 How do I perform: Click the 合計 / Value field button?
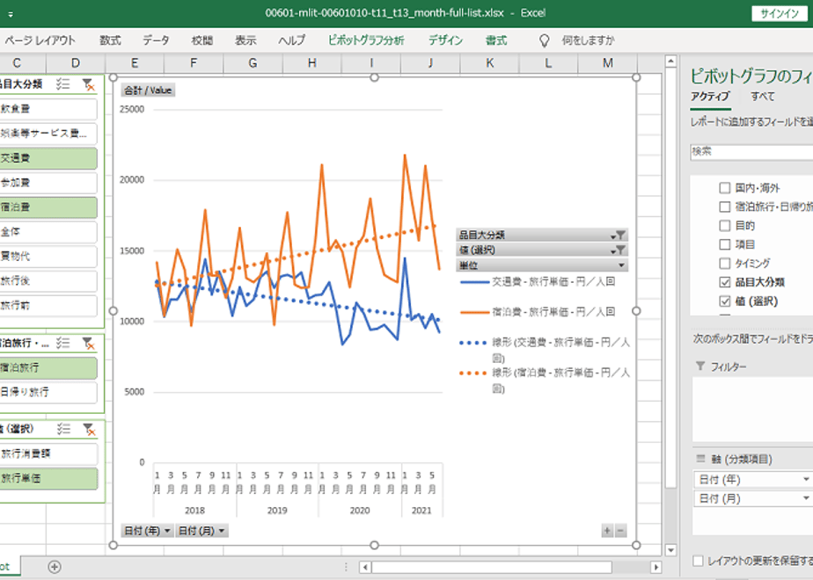pos(148,91)
